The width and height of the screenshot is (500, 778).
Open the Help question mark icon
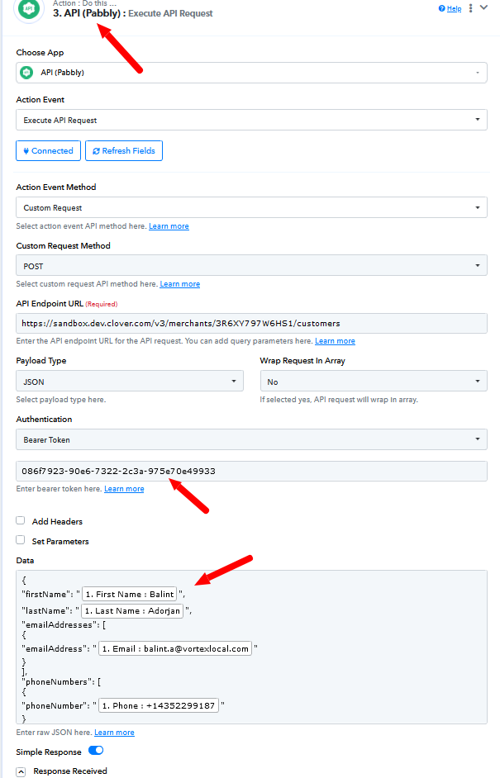pyautogui.click(x=441, y=8)
